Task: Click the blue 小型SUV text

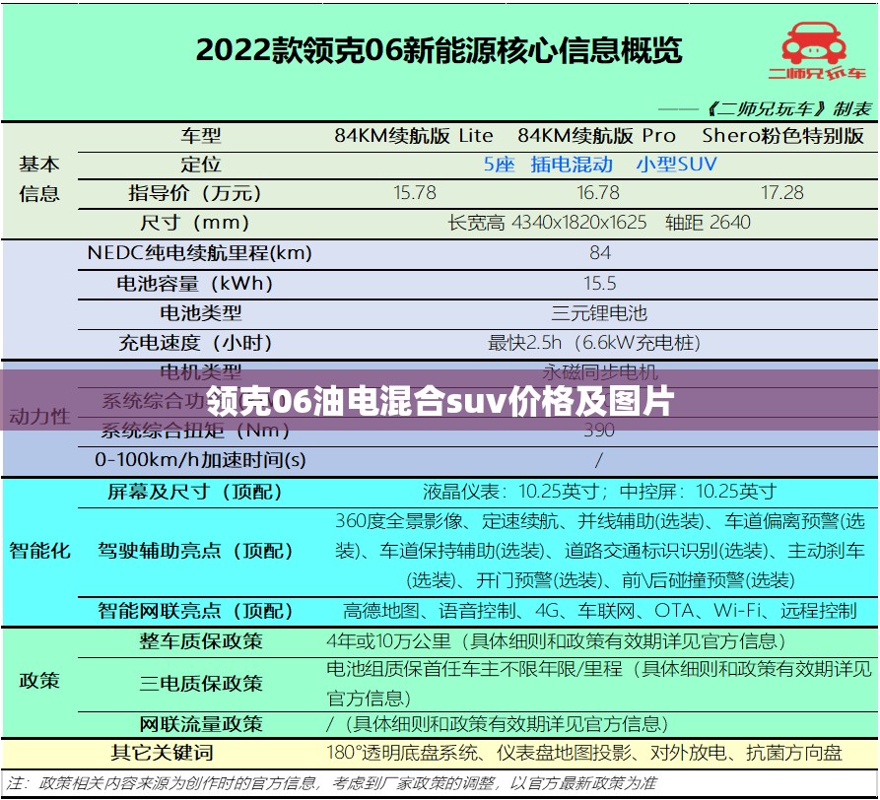Action: (676, 165)
